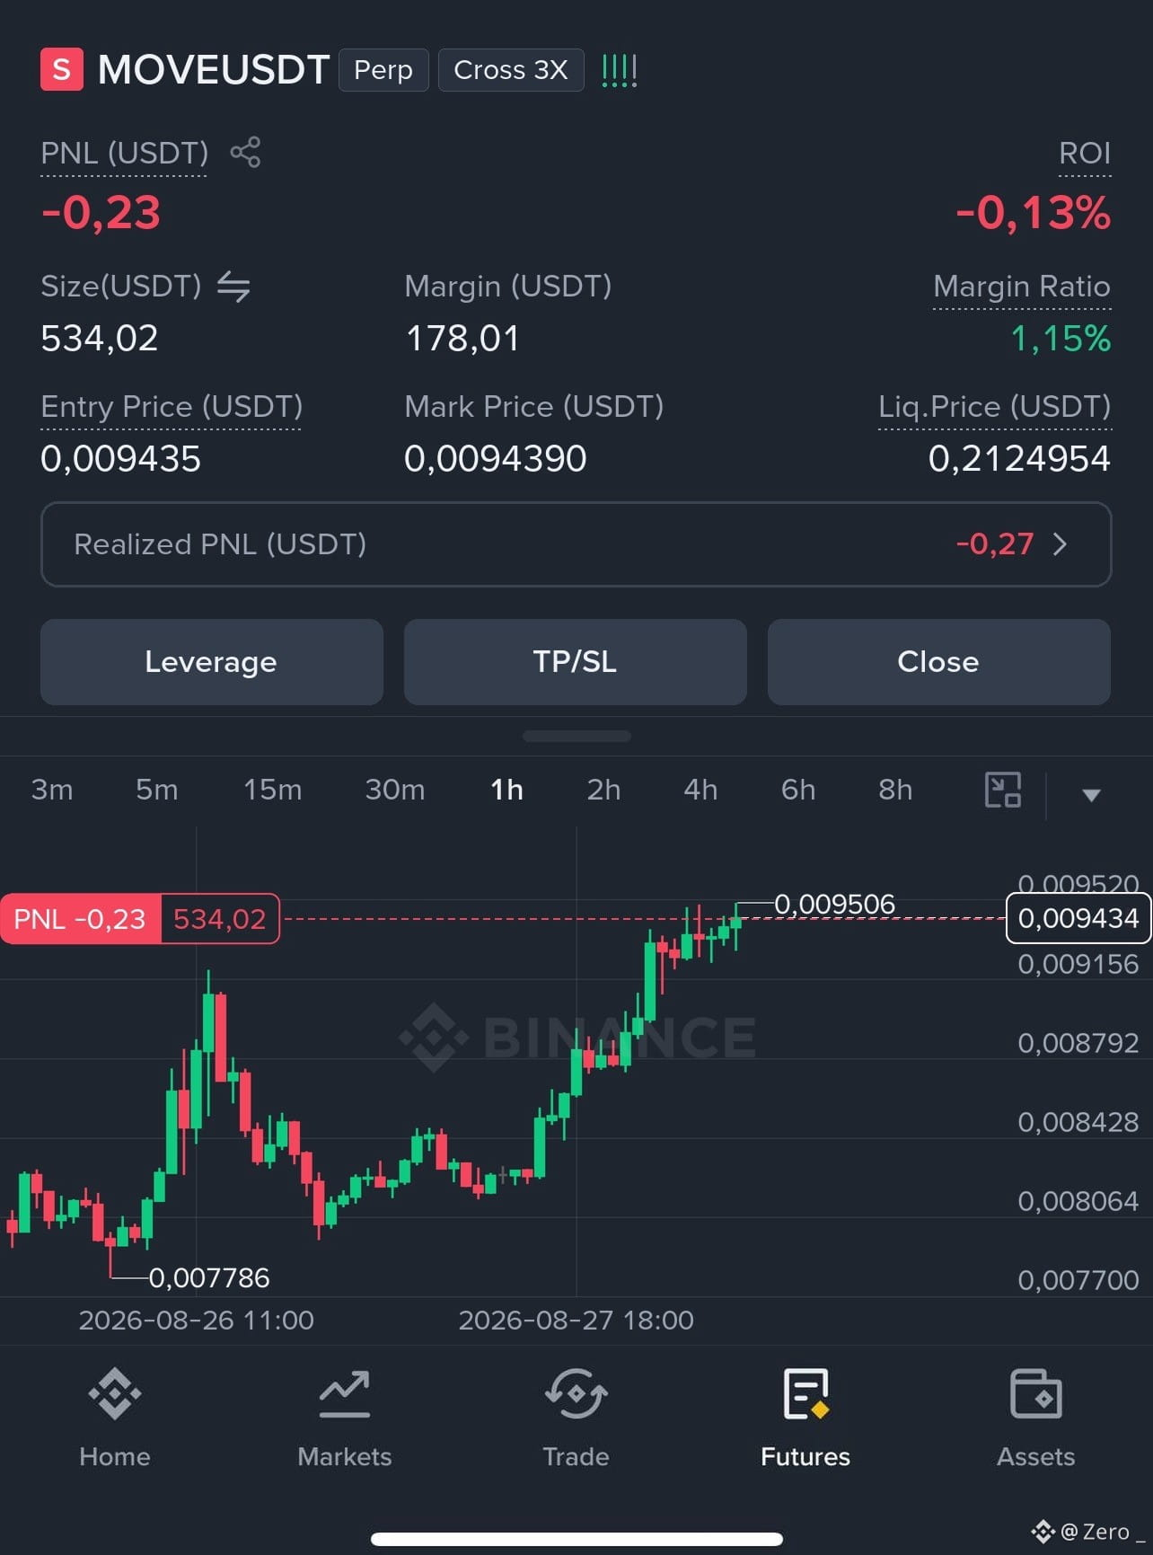The width and height of the screenshot is (1153, 1555).
Task: Tap the 0,009506 high price label
Action: [x=835, y=904]
